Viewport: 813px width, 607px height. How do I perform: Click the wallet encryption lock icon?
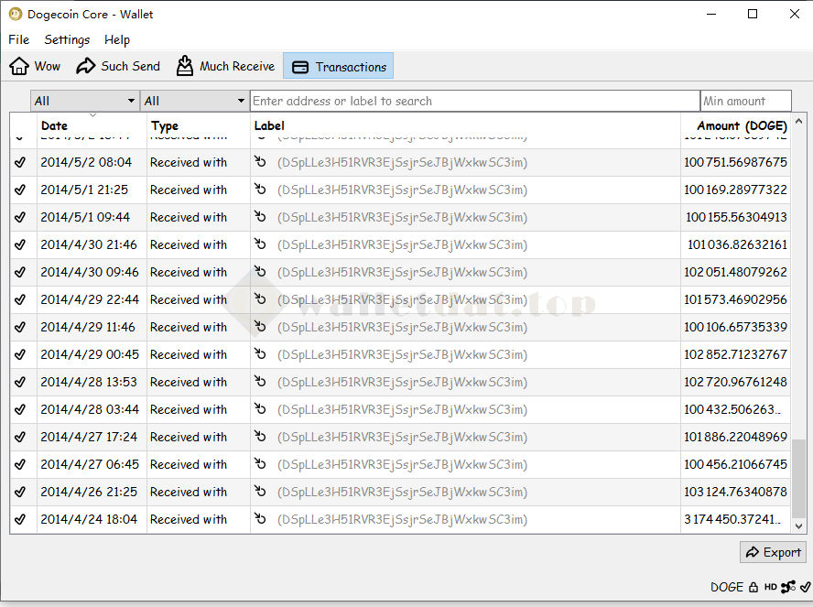coord(753,587)
